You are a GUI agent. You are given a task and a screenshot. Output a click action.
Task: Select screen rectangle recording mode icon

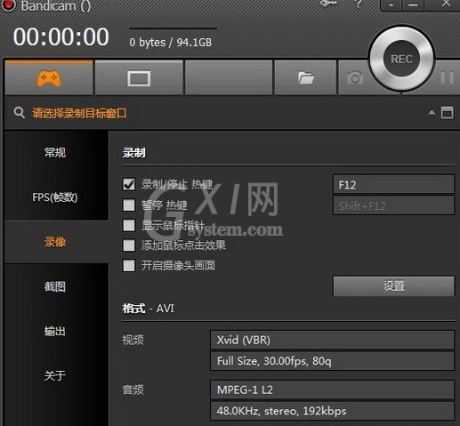coord(139,78)
